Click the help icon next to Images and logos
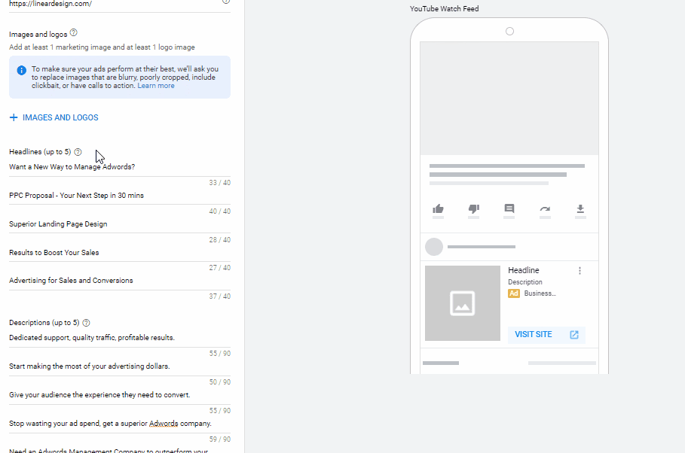This screenshot has width=685, height=453. [73, 34]
